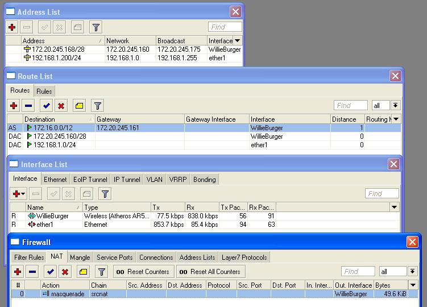Select address 172.20.245.168/28 row
Image resolution: width=427 pixels, height=307 pixels.
point(124,49)
